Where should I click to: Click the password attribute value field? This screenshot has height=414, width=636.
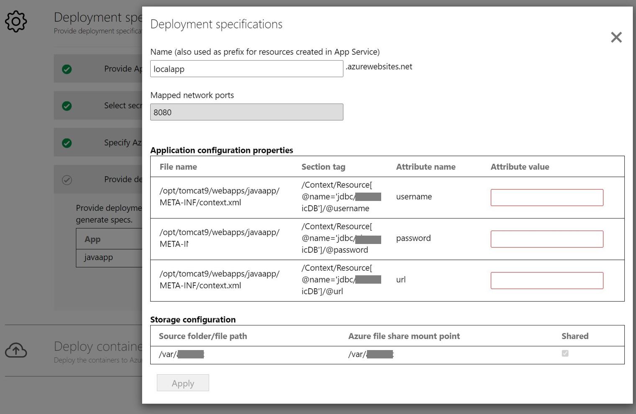546,239
